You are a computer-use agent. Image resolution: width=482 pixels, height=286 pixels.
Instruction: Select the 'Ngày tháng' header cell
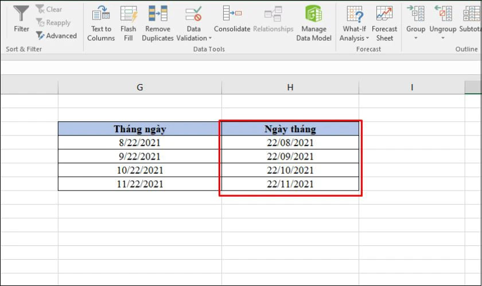(290, 129)
